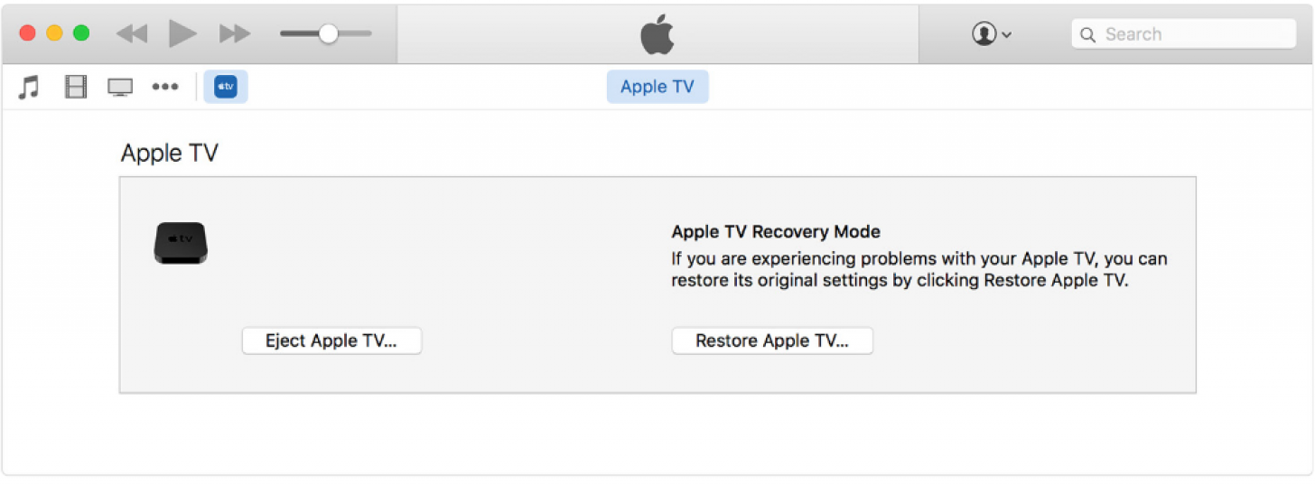Adjust the volume slider knob
The image size is (1315, 485).
[328, 33]
